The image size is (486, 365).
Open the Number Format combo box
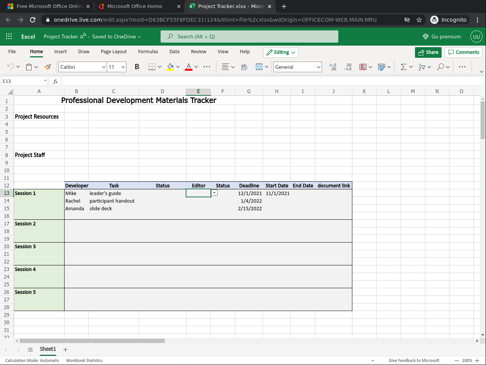coord(297,67)
